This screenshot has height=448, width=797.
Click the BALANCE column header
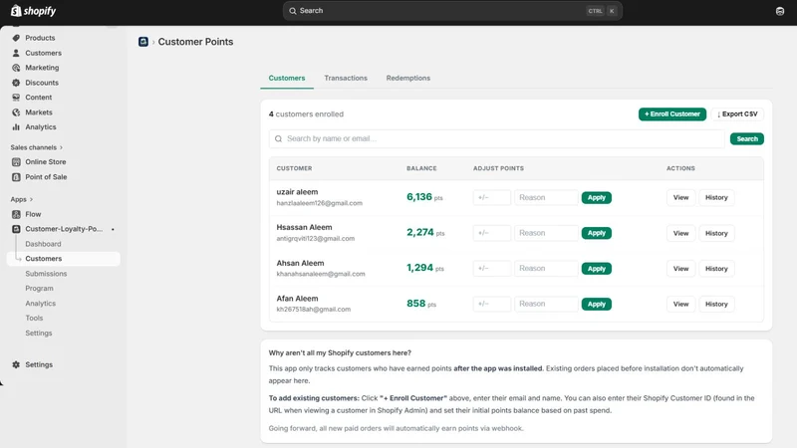click(x=421, y=168)
